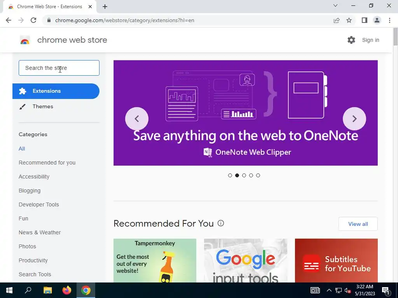Click the page vertical scrollbar thumb
Screen dimensions: 398x298
coord(395,37)
